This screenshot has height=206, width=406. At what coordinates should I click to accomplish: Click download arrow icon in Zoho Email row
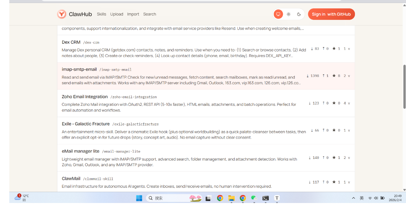[310, 103]
